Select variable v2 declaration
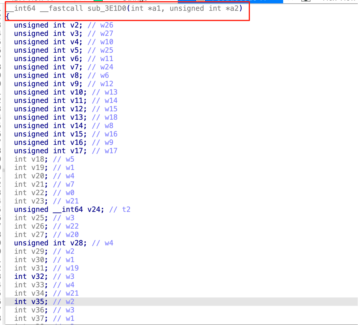 pyautogui.click(x=48, y=25)
